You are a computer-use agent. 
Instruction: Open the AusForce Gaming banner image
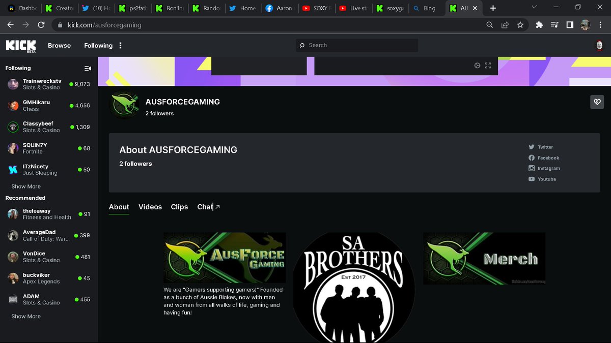click(x=225, y=258)
